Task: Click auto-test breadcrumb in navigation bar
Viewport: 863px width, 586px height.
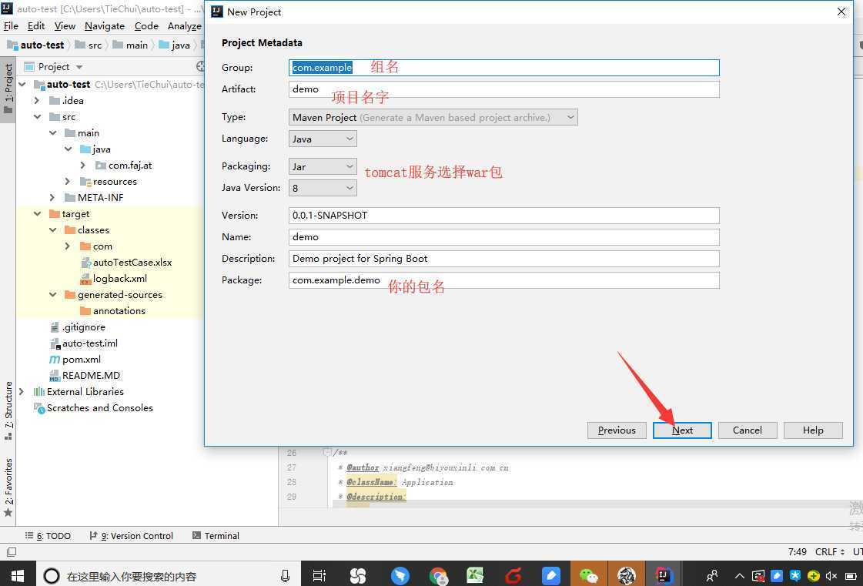Action: tap(36, 45)
